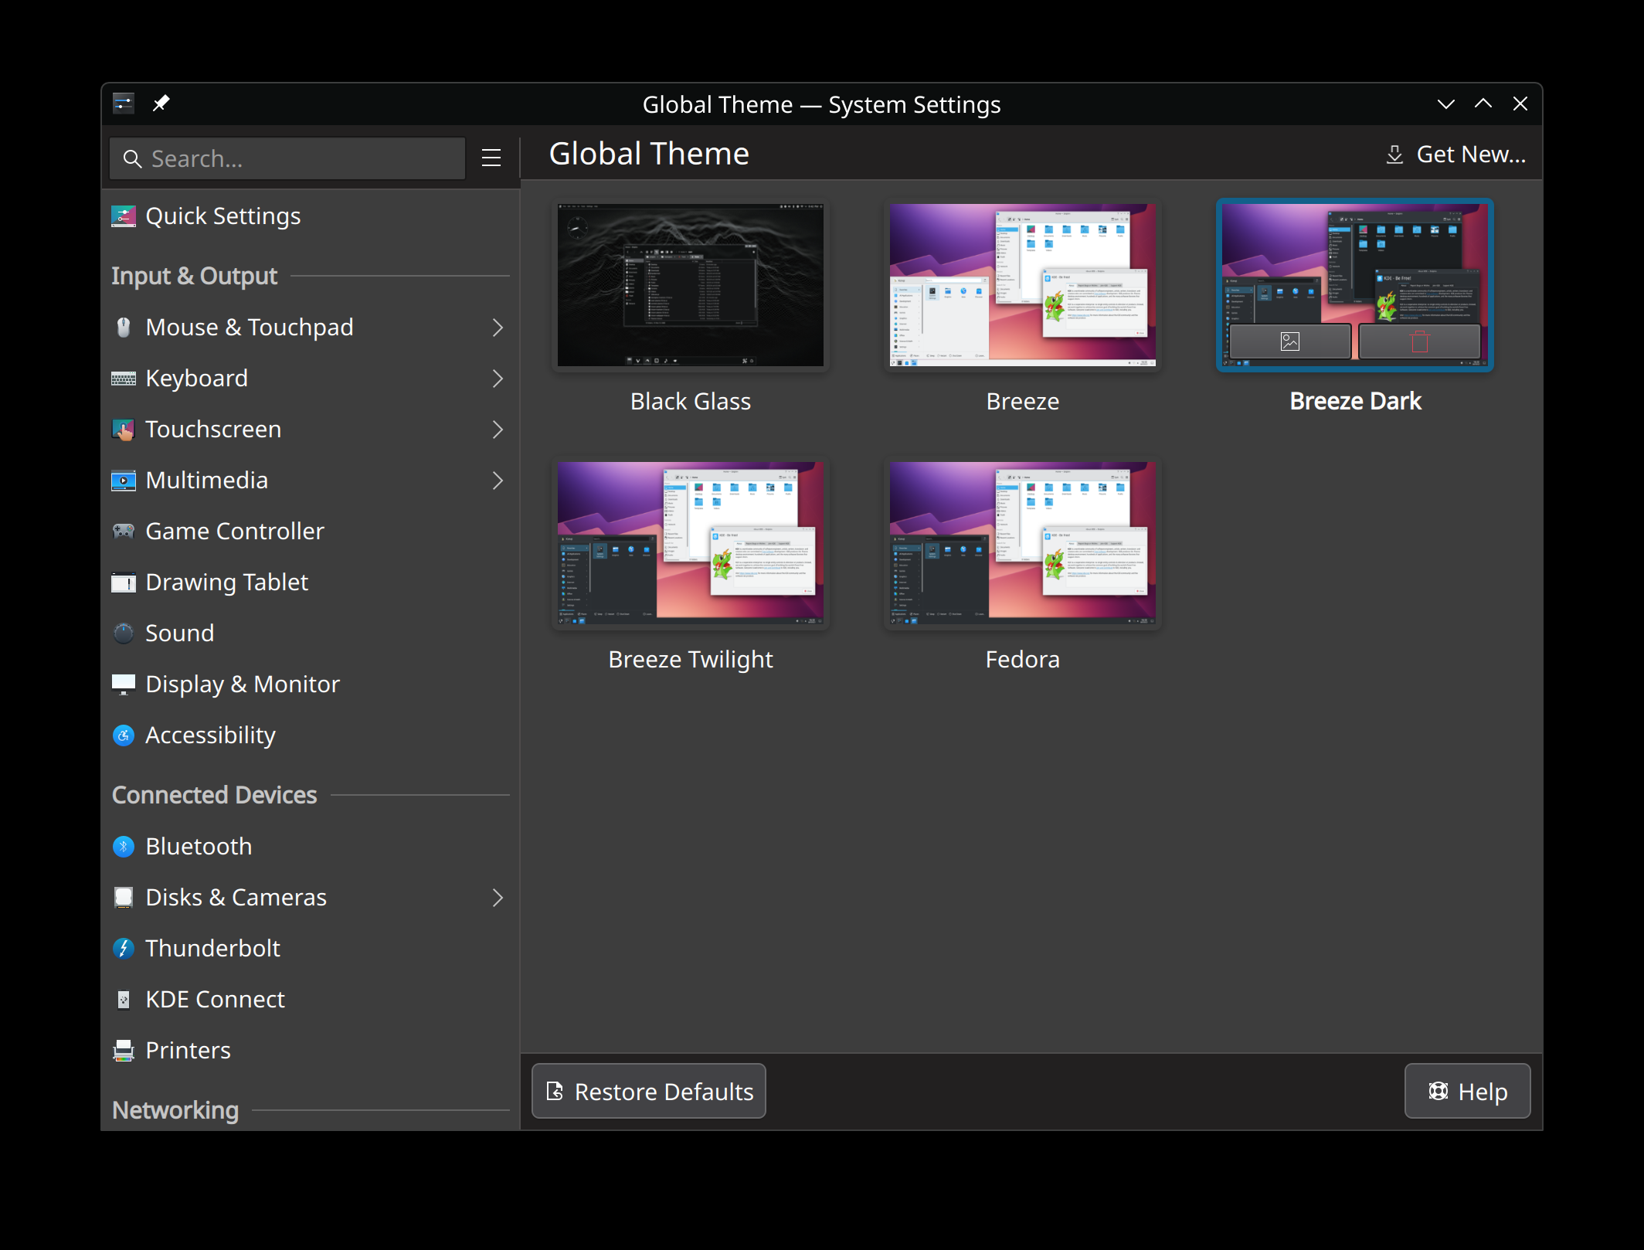This screenshot has width=1644, height=1250.
Task: Maximize the System Settings window
Action: point(1483,104)
